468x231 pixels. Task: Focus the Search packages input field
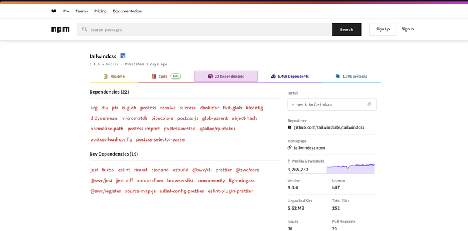coord(204,30)
